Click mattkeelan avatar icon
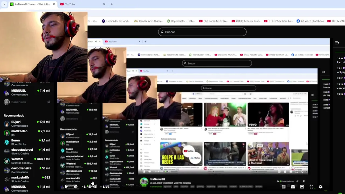The width and height of the screenshot is (345, 194). 7,133
